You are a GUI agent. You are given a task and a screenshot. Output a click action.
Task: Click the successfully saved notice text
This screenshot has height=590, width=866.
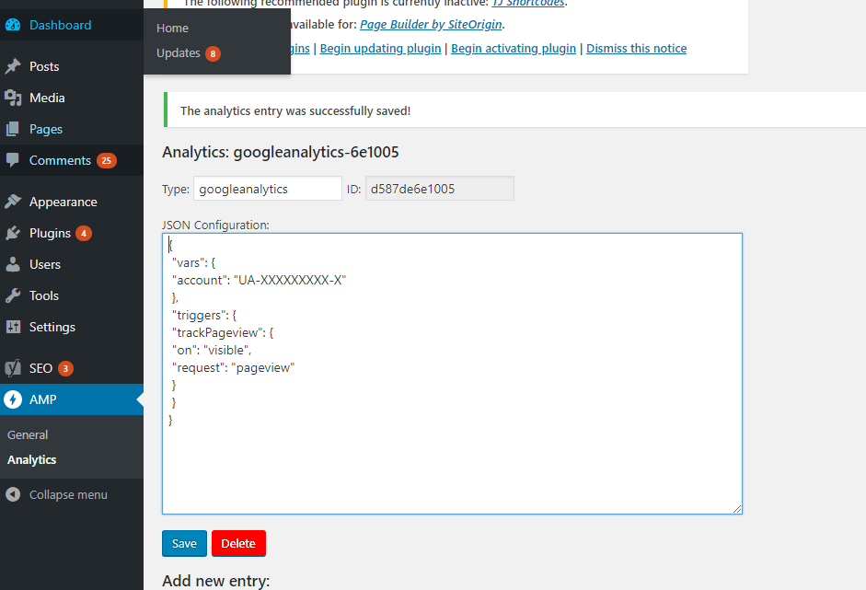pyautogui.click(x=295, y=111)
